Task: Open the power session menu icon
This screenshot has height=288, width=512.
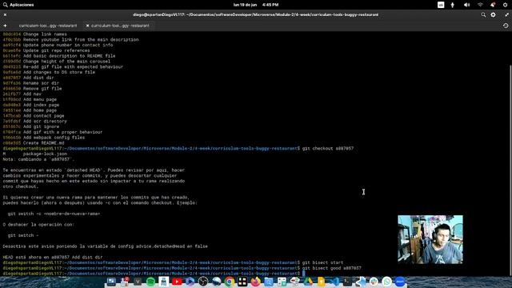Action: [x=505, y=5]
